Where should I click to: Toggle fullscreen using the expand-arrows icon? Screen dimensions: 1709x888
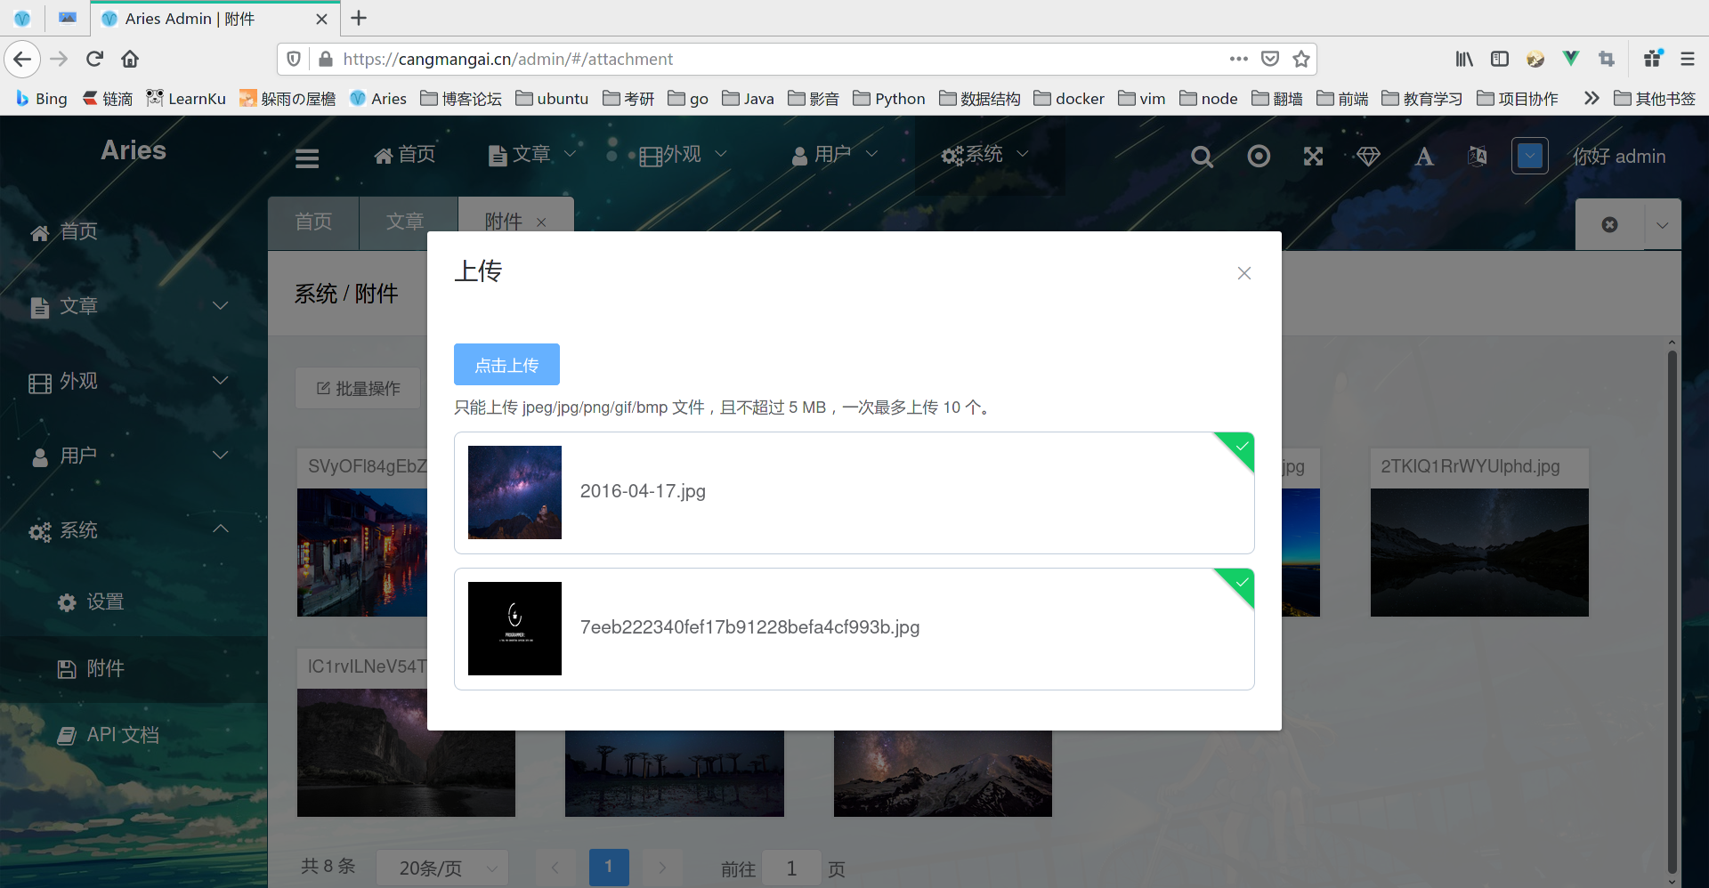click(x=1313, y=156)
